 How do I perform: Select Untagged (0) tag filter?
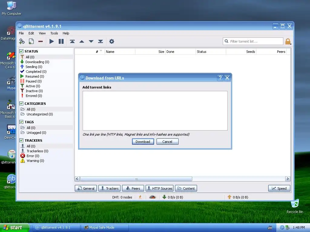tap(36, 133)
